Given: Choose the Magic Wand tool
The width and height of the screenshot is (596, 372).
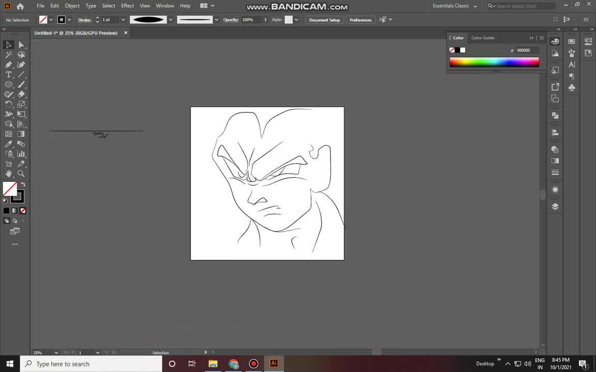Looking at the screenshot, I should [x=8, y=55].
